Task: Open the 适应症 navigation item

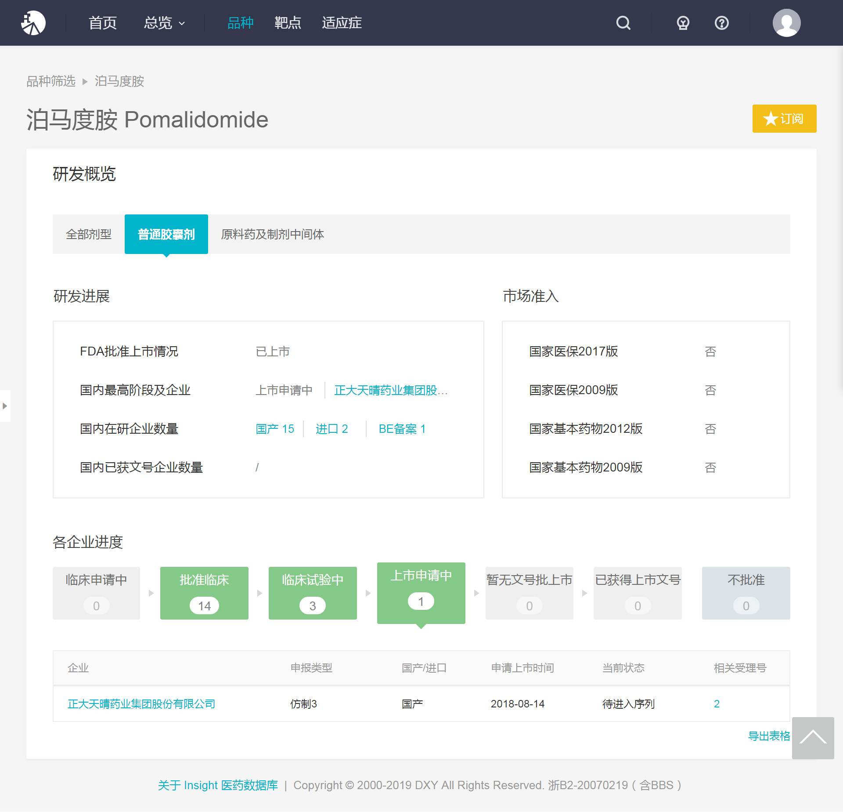Action: [342, 22]
